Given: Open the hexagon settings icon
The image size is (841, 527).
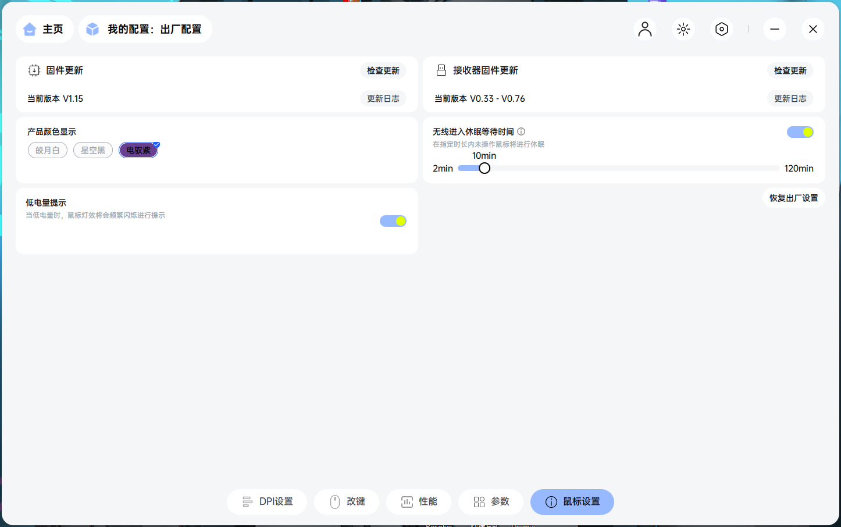Looking at the screenshot, I should pos(721,29).
